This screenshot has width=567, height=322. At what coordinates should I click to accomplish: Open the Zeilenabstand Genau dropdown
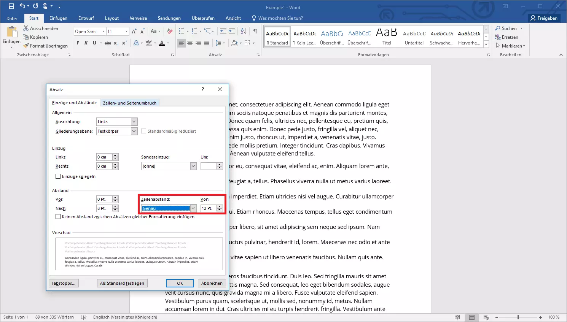pos(193,208)
